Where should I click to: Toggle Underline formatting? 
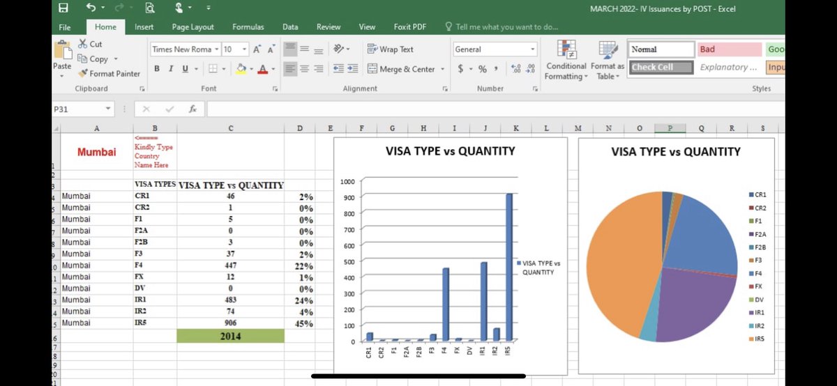(x=185, y=68)
